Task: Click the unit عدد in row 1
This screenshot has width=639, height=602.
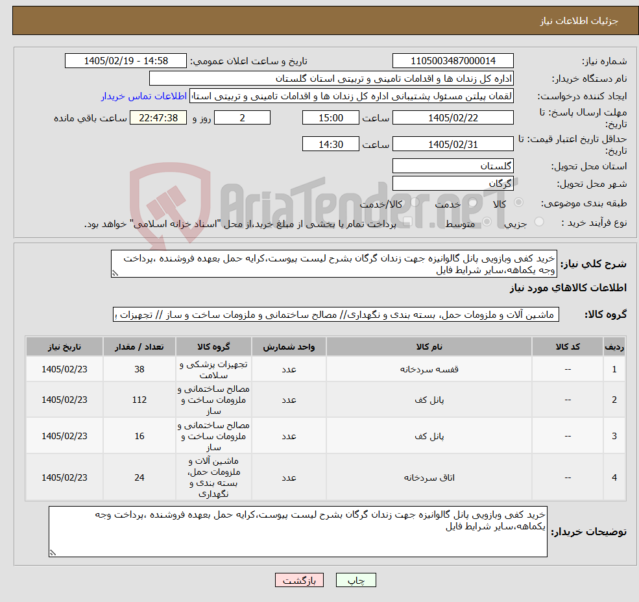Action: [289, 369]
